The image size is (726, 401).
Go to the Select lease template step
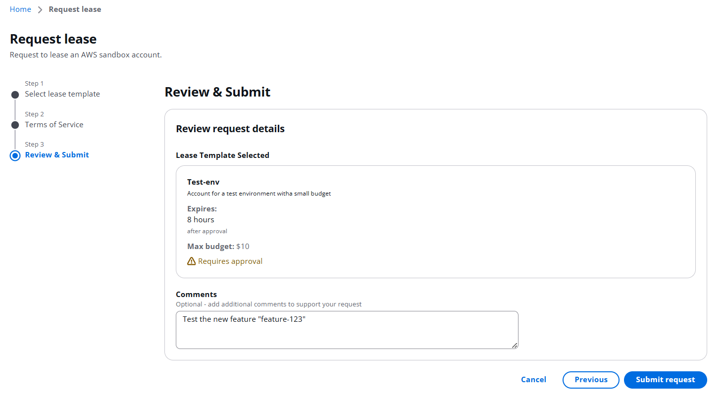point(62,94)
